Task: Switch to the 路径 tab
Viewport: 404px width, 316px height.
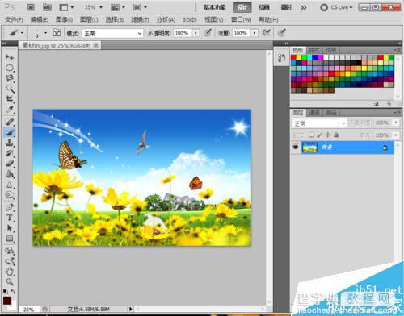Action: pos(331,113)
